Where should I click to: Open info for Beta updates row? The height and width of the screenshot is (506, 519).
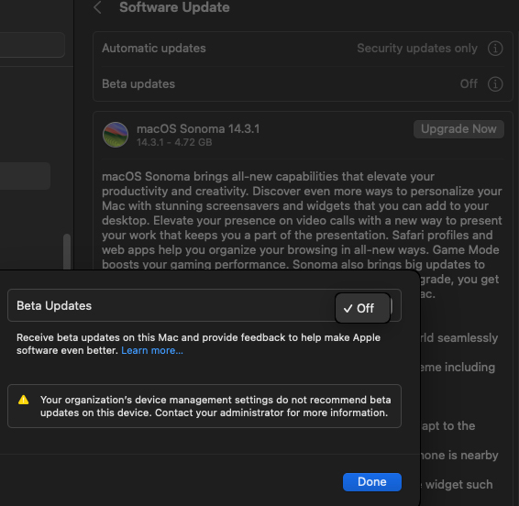point(495,84)
